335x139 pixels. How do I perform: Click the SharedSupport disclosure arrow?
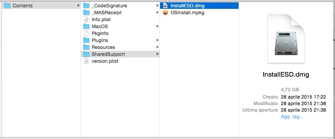(157, 54)
